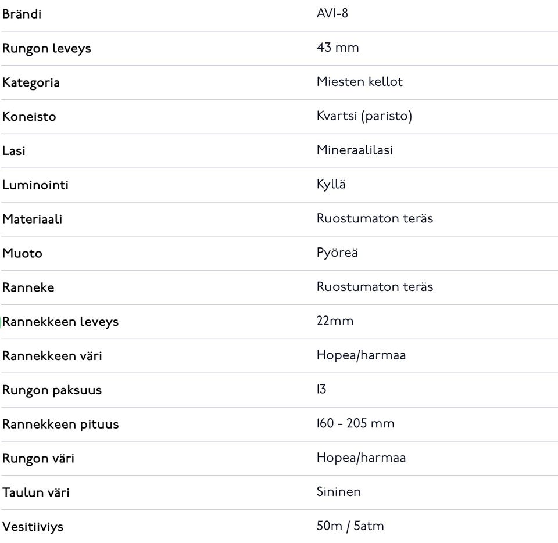Select the Ranneke label
Viewport: 558px width, 543px height.
[28, 288]
